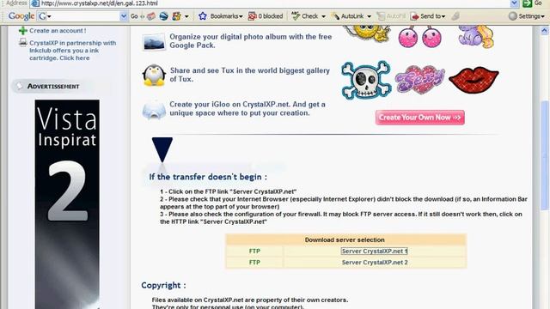The image size is (550, 309).
Task: Click the vertical scrollbar thumb
Action: pos(544,155)
